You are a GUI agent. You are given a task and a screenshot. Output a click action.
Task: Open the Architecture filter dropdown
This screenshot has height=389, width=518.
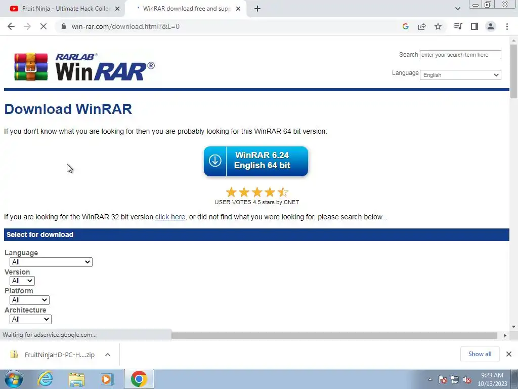pyautogui.click(x=30, y=319)
